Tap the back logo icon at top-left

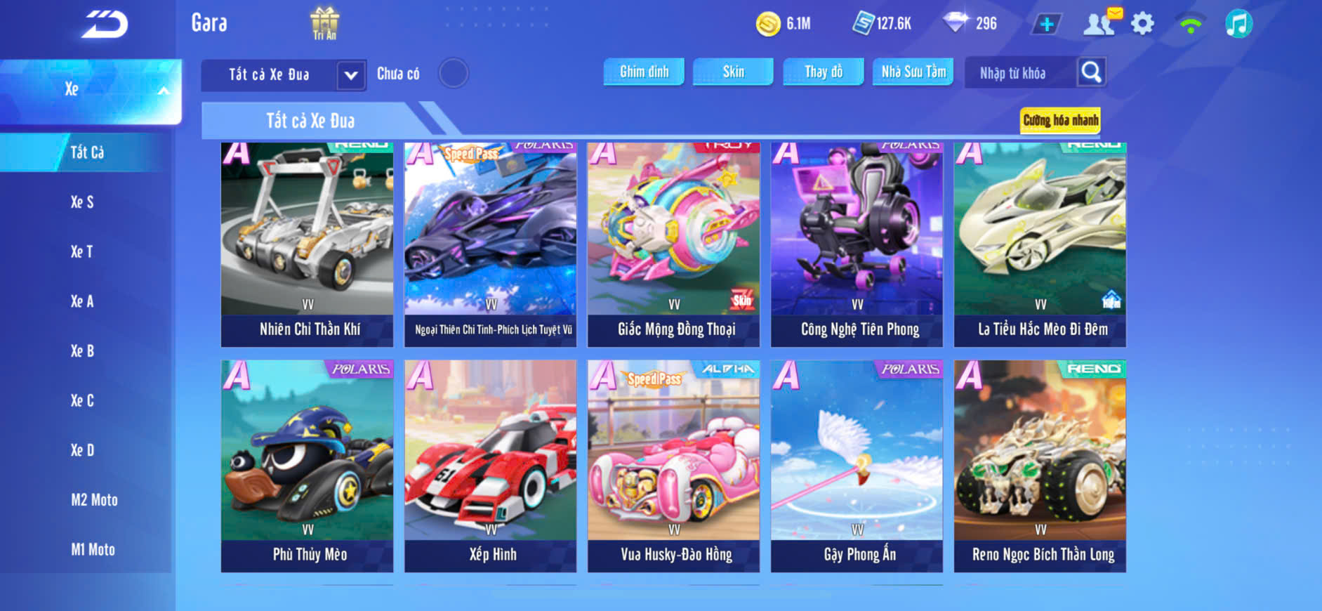click(105, 25)
